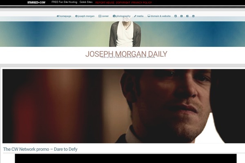Viewport: 245px width, 163px height.
Task: Click the PRIVACY POLICY link
Action: (x=142, y=3)
